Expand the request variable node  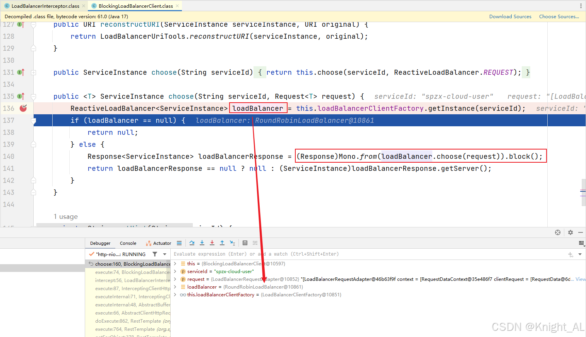pos(175,279)
